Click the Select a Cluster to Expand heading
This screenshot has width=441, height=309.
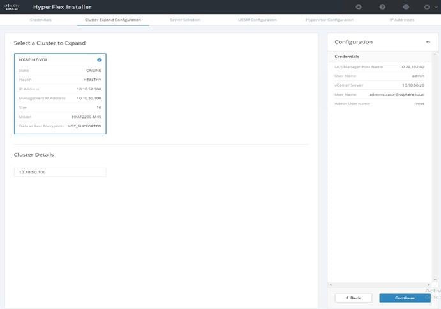(50, 43)
